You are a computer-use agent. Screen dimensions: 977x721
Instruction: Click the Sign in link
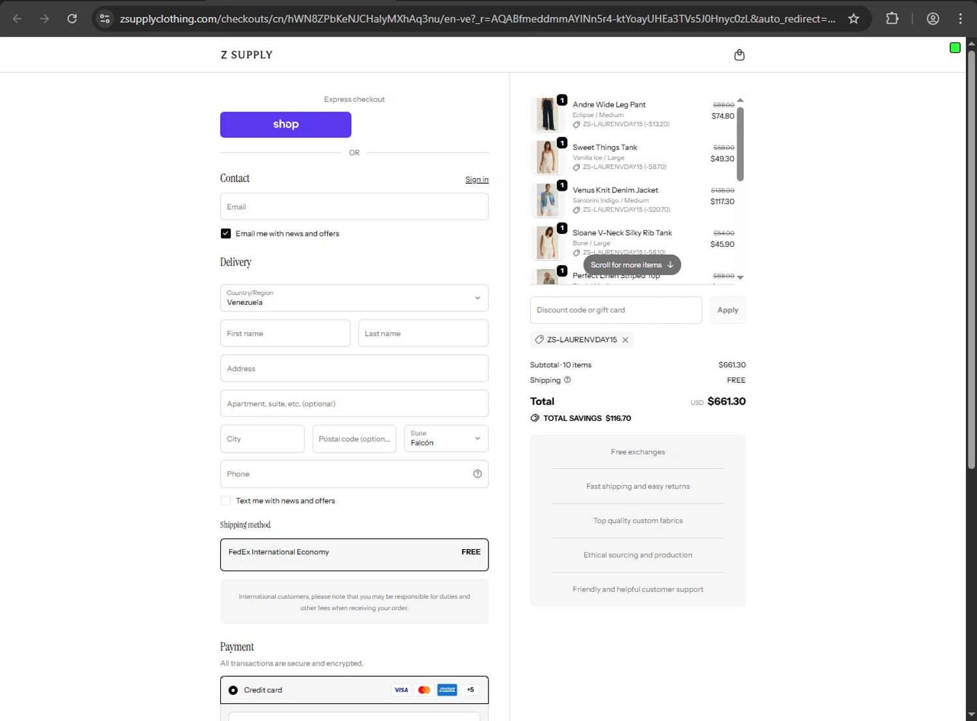coord(477,180)
